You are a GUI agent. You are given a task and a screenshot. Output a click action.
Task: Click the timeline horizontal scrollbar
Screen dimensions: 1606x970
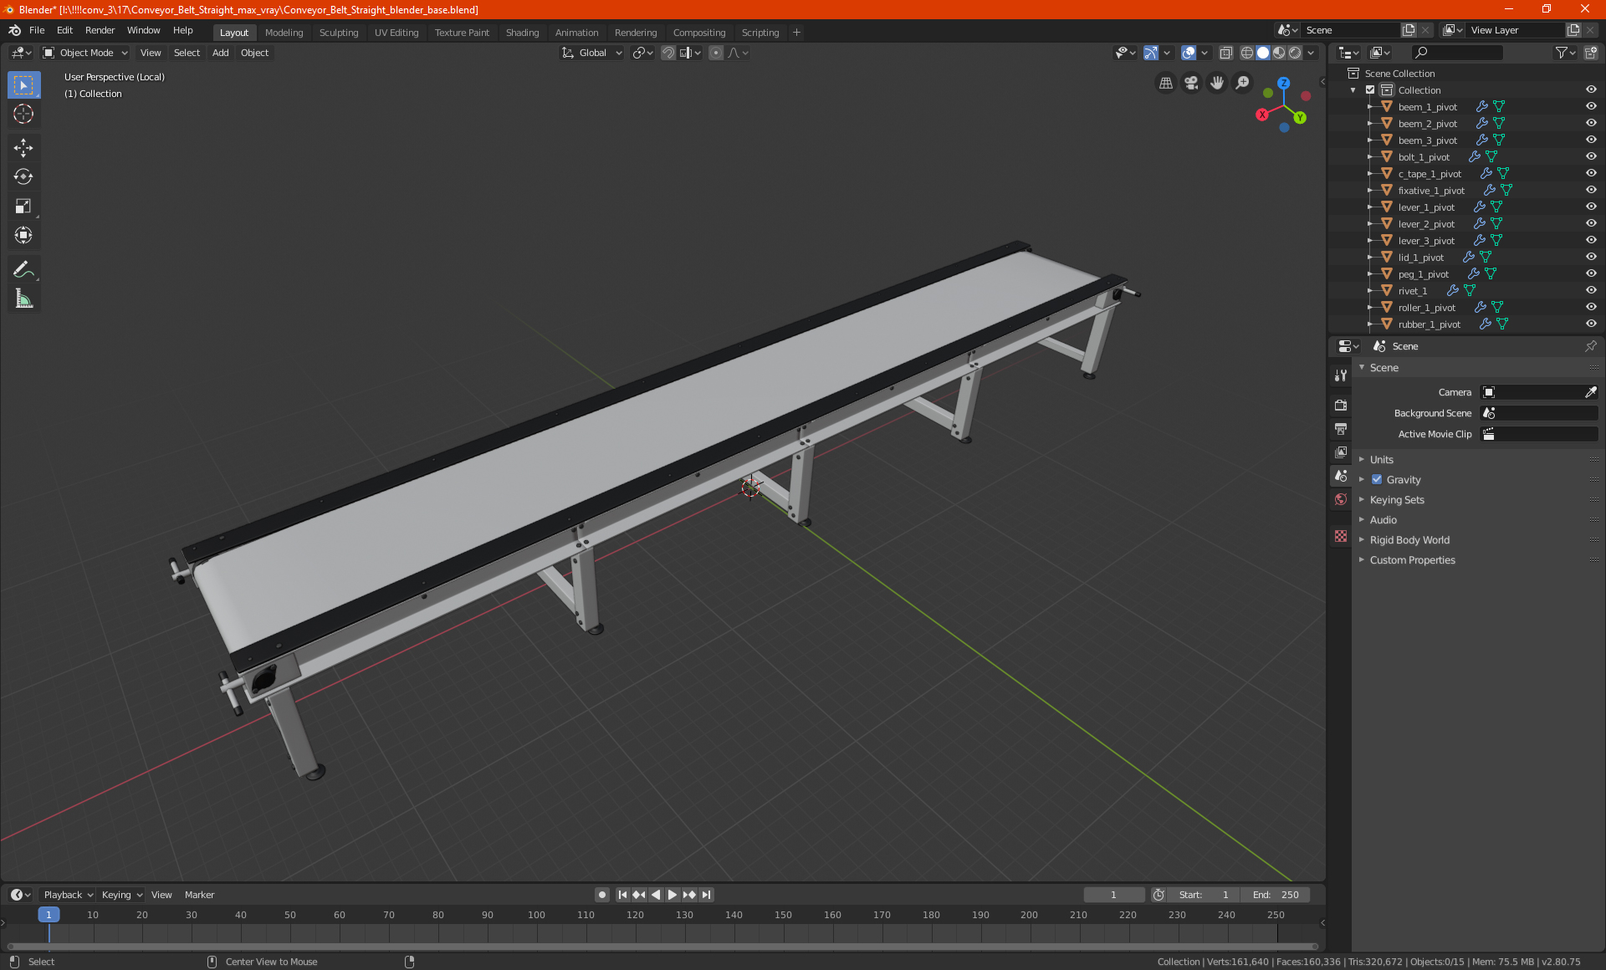[x=661, y=947]
